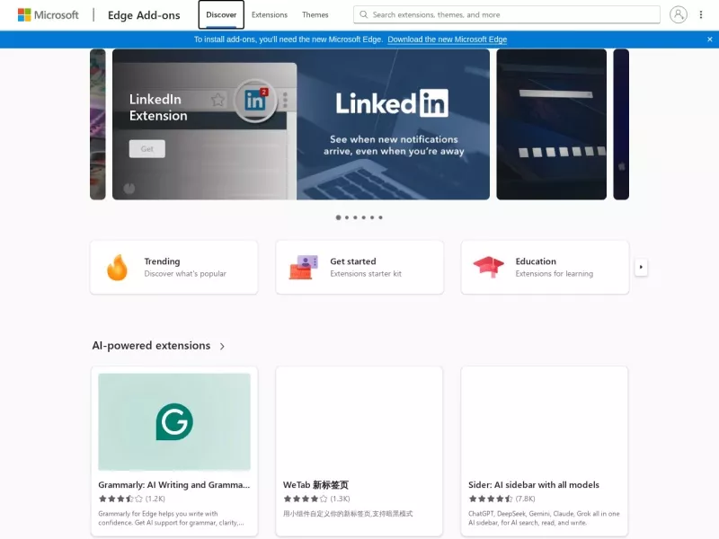Screen dimensions: 719x539
Task: Select the third carousel pagination dot
Action: point(355,217)
